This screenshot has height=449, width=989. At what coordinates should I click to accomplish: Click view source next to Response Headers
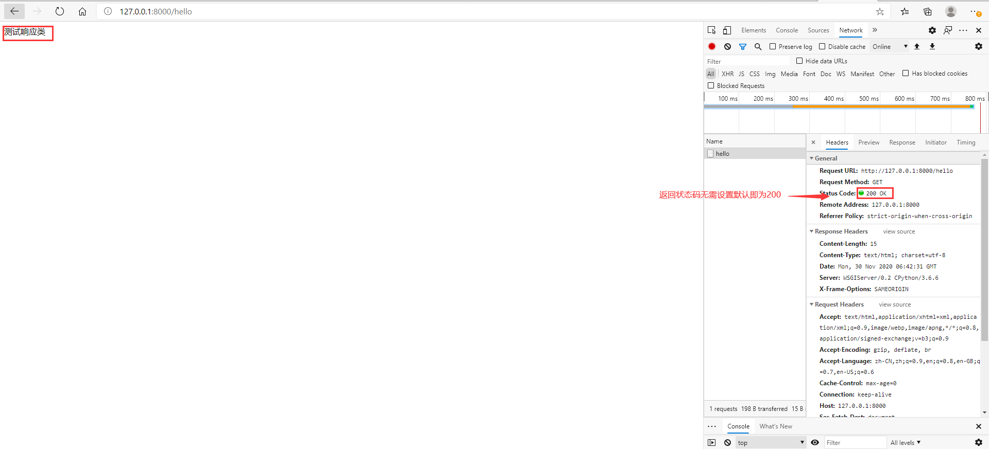click(x=899, y=231)
